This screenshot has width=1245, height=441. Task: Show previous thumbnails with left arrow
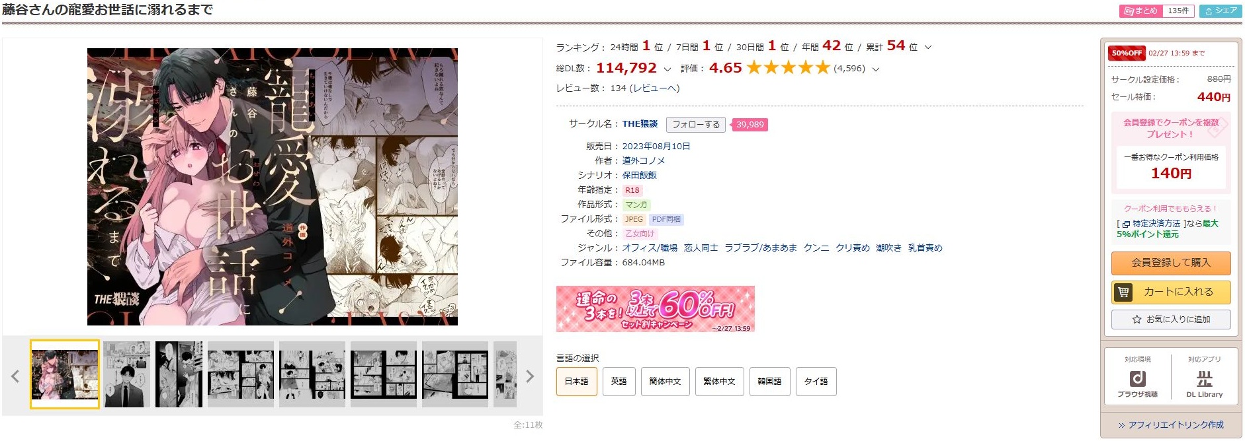15,376
